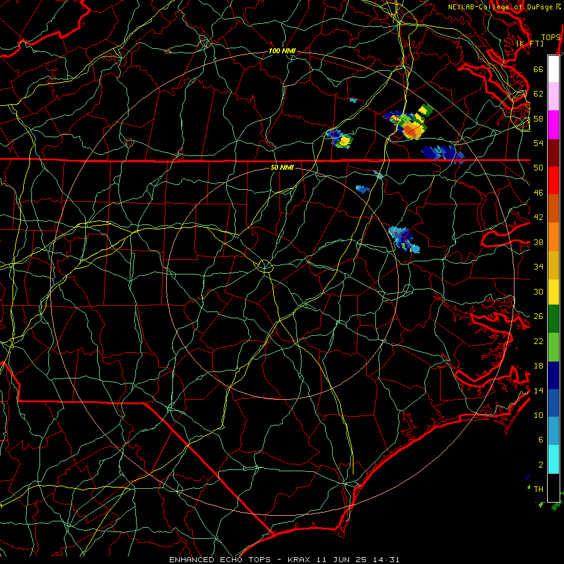Click the legend value 58
The height and width of the screenshot is (564, 564).
(538, 118)
